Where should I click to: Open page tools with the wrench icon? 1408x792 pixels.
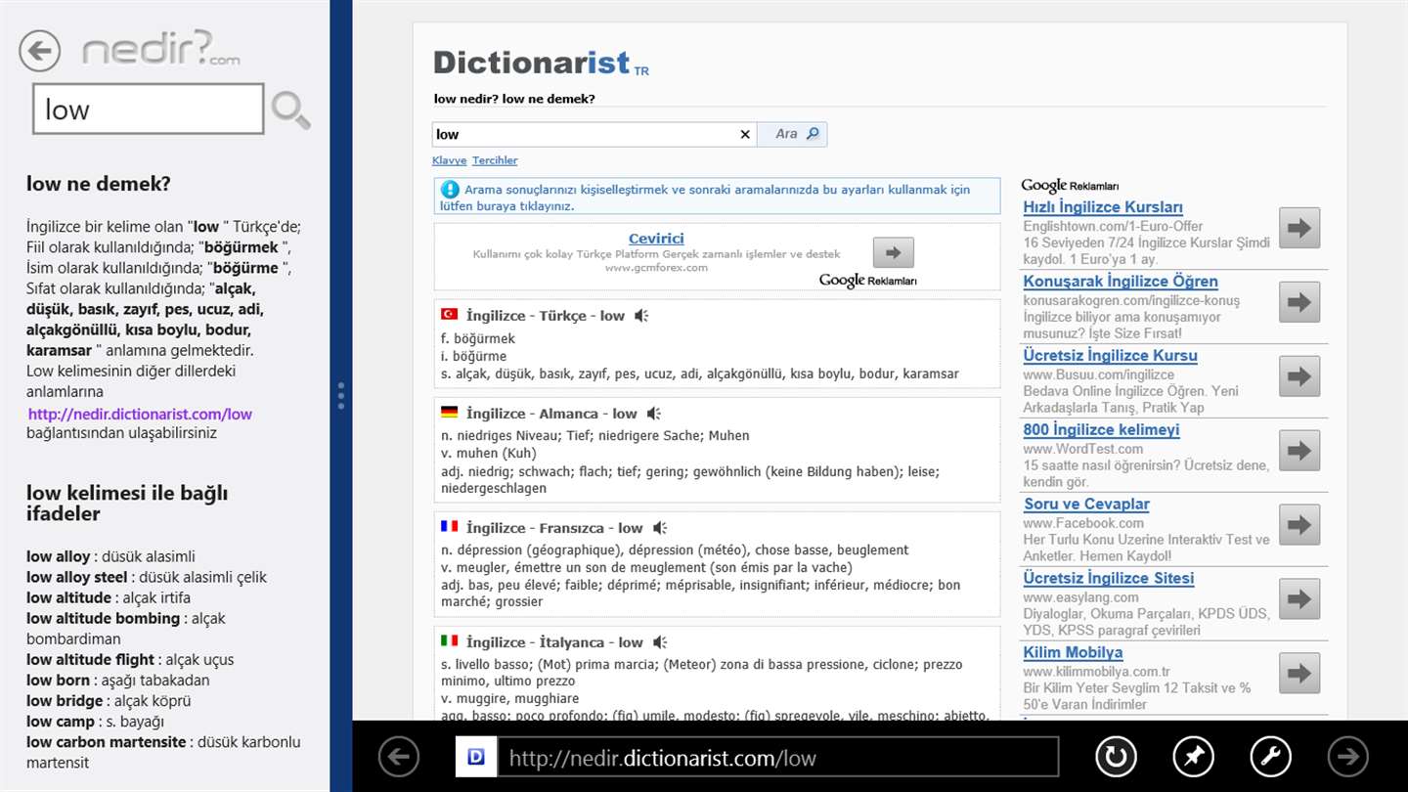(1270, 756)
